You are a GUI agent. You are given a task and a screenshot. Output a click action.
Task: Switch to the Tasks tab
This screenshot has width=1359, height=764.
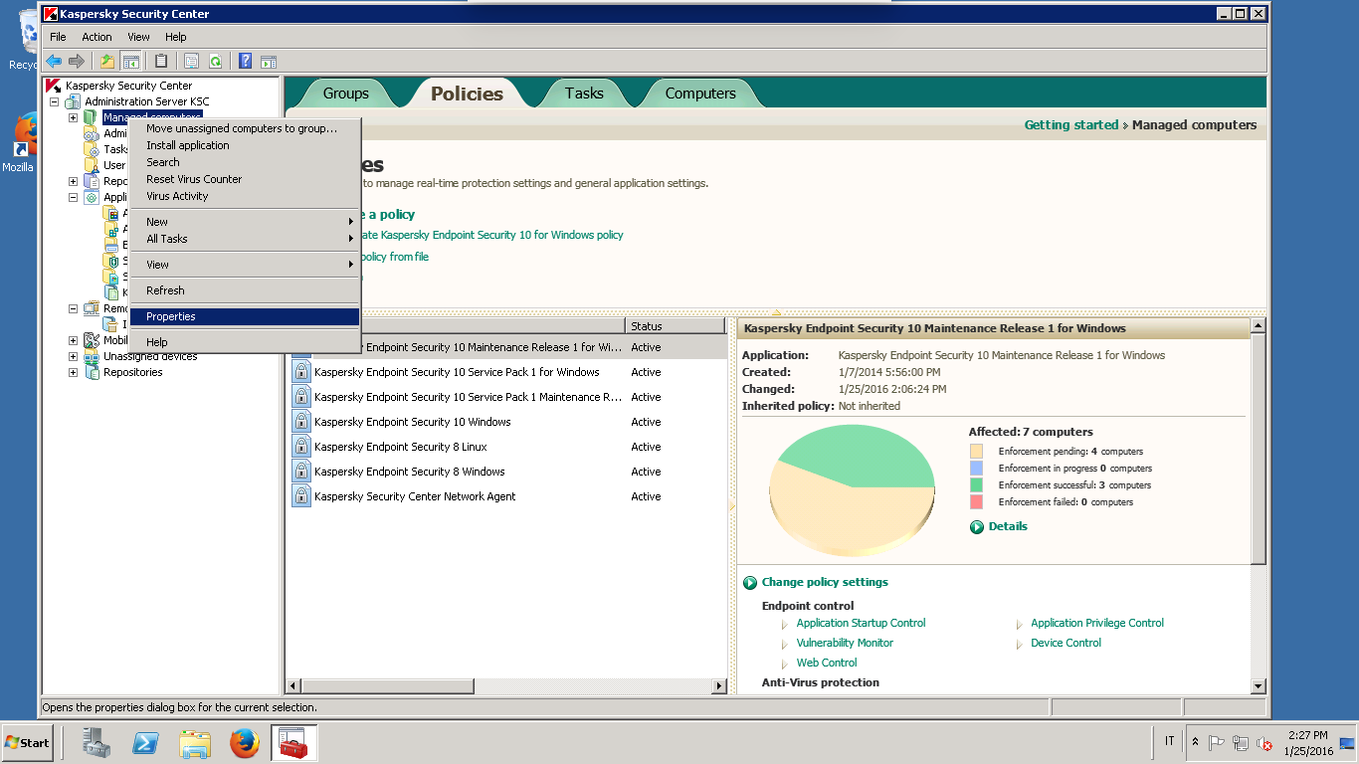coord(584,94)
